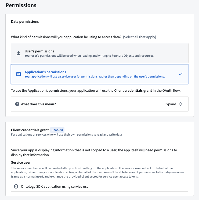Click the Permissions page heading
This screenshot has height=200, width=199.
tap(21, 5)
